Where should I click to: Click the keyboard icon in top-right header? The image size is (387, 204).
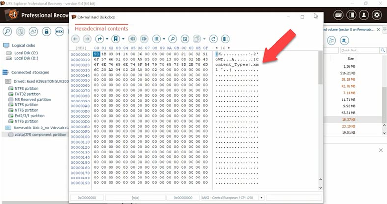click(338, 15)
